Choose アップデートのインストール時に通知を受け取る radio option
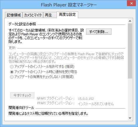Screen dimensions: 138x127 coord(12,72)
